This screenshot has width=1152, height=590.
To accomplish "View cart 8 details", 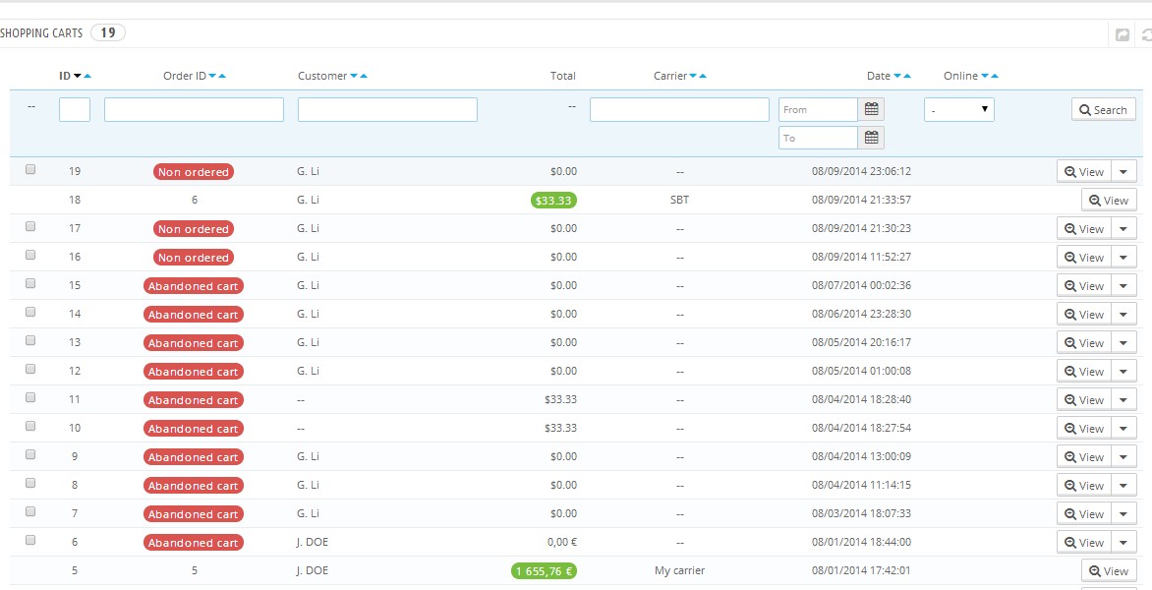I will [x=1084, y=486].
